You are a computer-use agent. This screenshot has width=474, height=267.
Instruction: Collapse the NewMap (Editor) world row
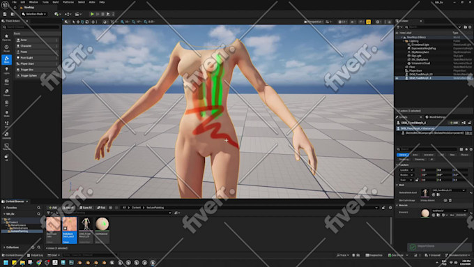click(402, 38)
